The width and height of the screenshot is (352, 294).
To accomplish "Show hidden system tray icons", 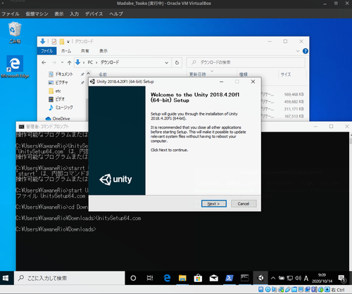I will (273, 278).
